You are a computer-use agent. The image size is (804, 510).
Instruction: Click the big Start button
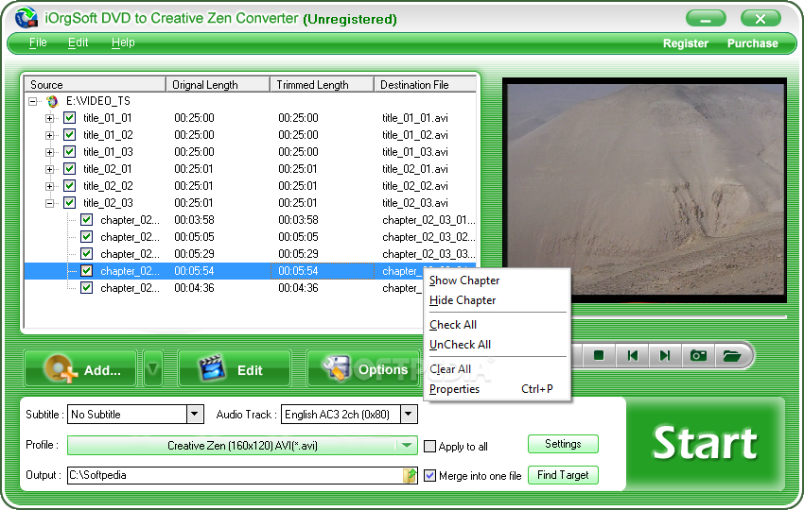[706, 444]
